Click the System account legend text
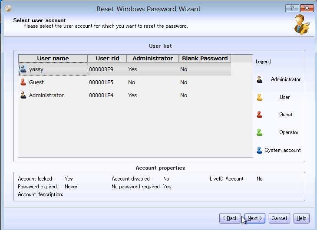317x230 pixels. tap(283, 150)
